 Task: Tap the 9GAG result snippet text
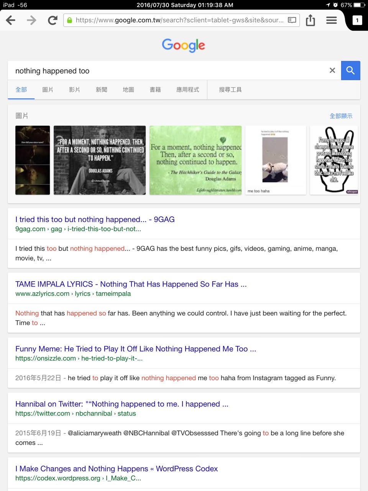[x=176, y=254]
